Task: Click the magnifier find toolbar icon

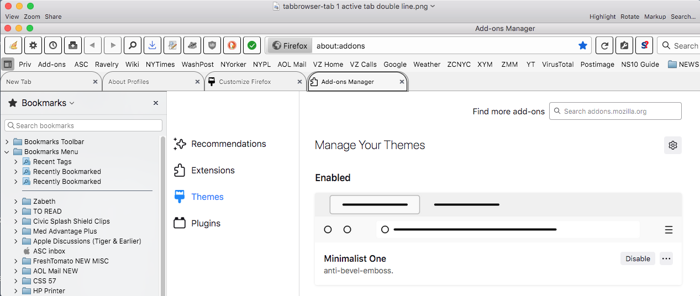Action: (133, 45)
